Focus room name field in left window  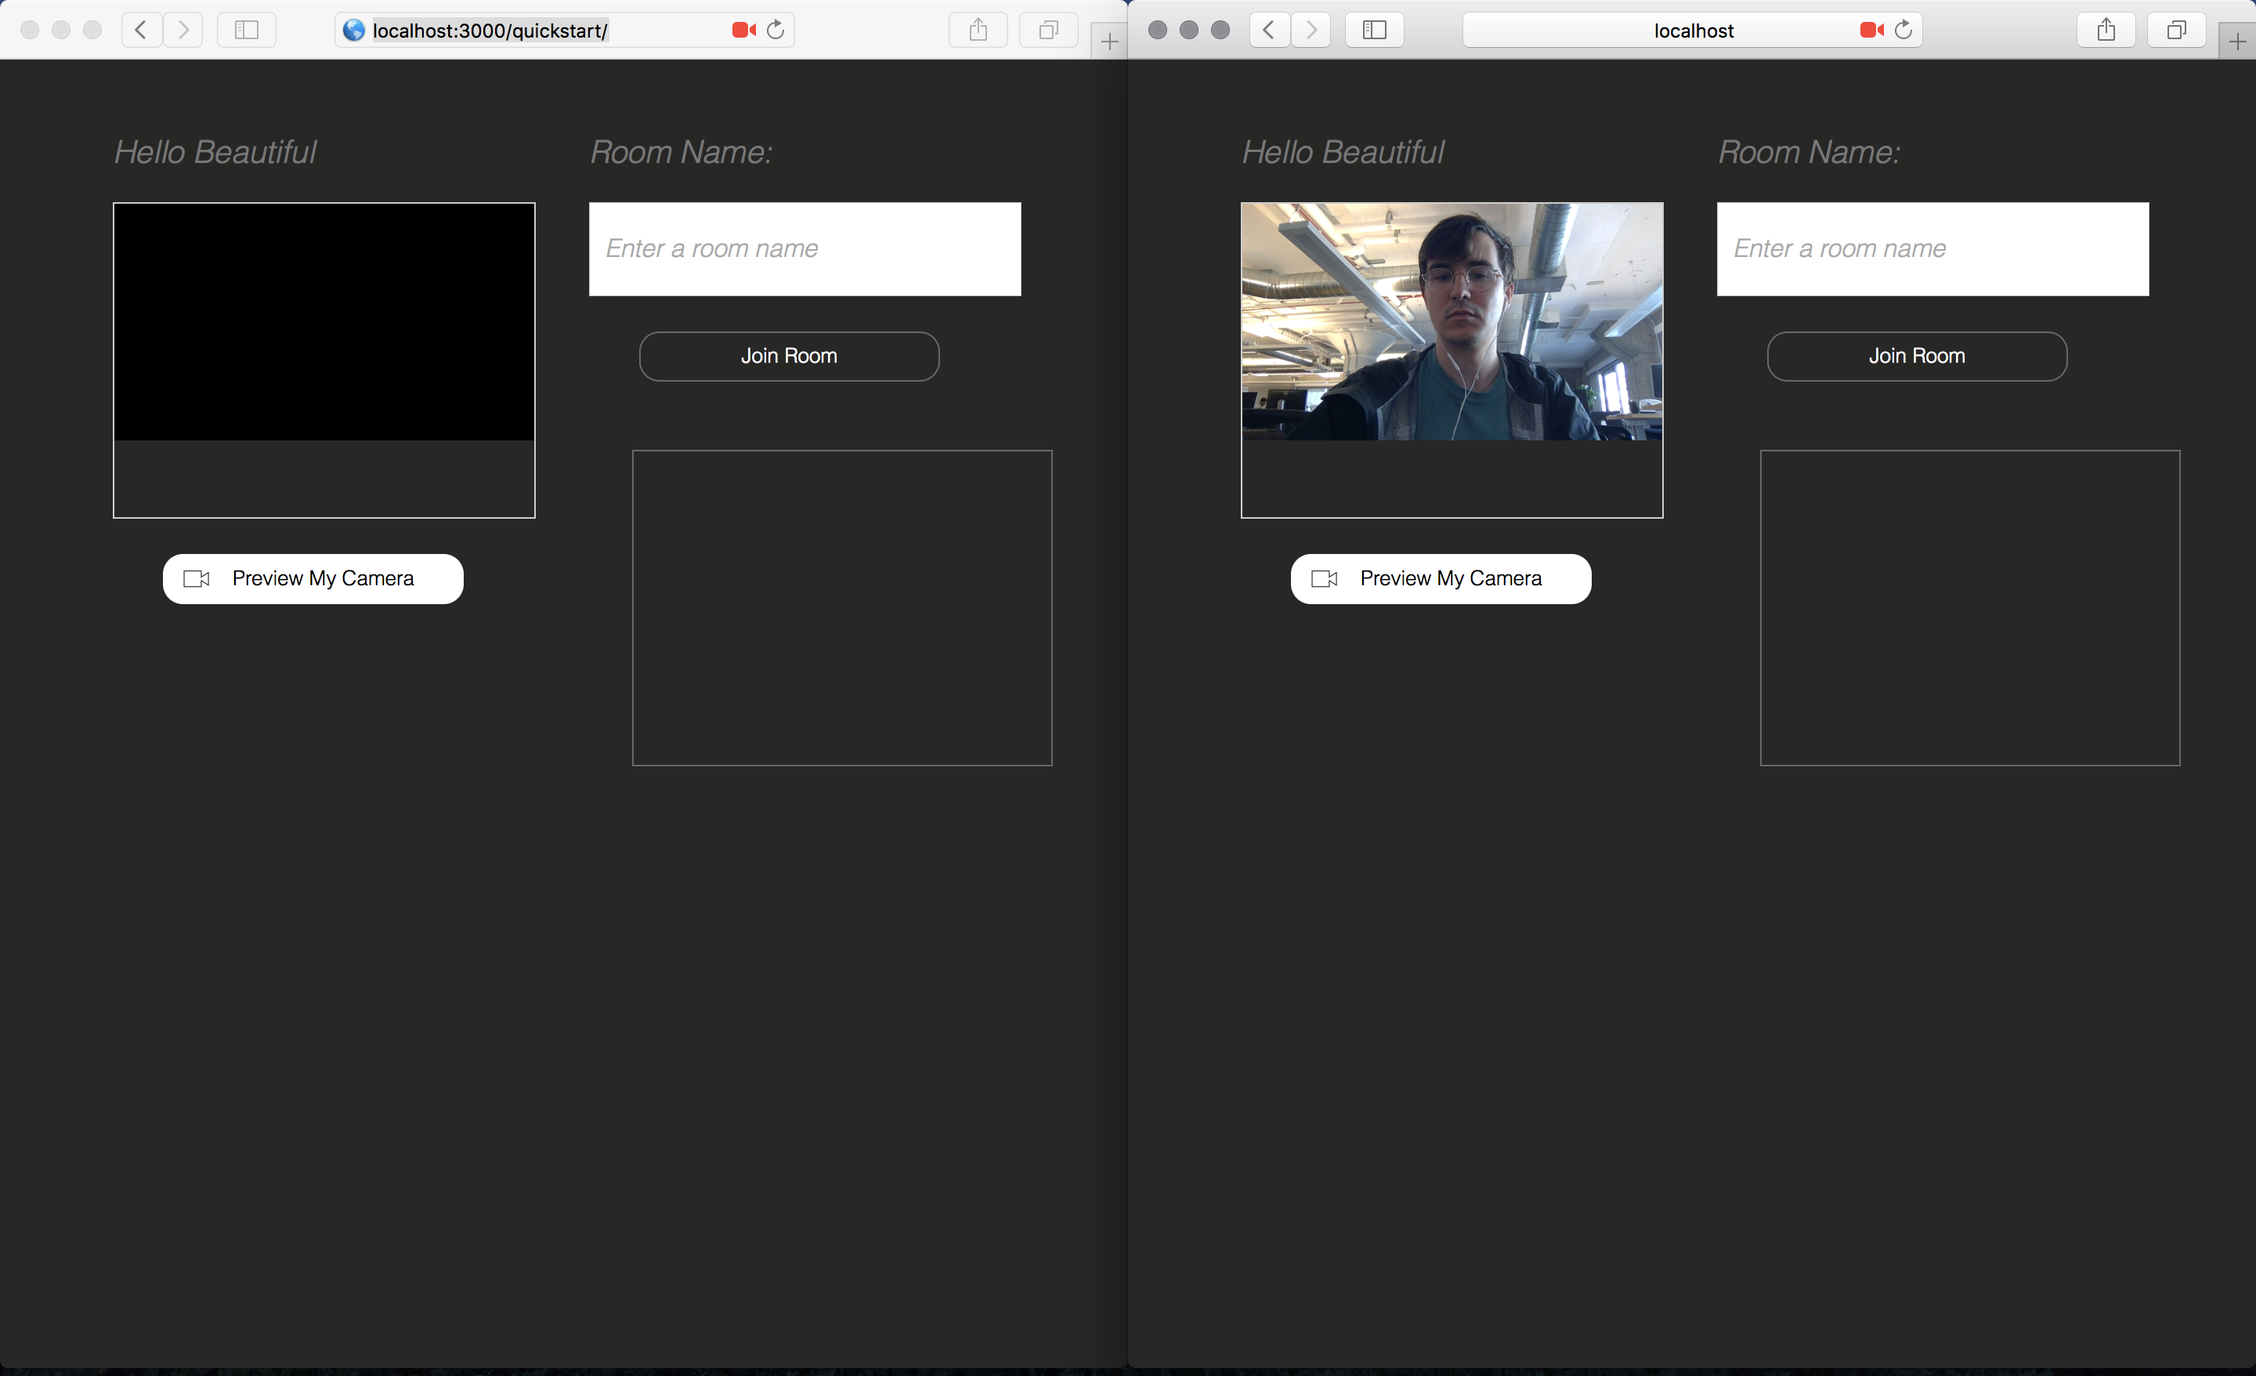804,249
